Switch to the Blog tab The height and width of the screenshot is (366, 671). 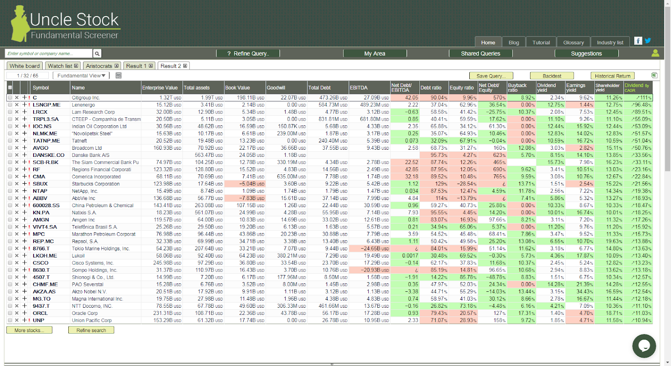(514, 42)
